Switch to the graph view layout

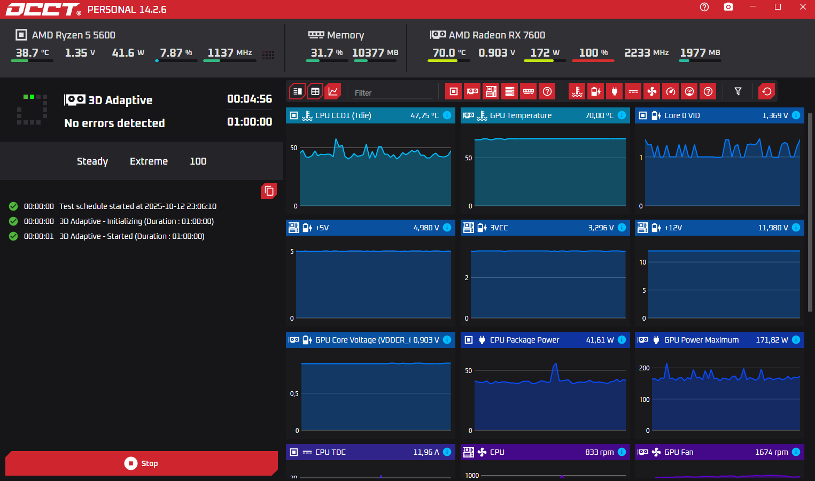point(333,91)
